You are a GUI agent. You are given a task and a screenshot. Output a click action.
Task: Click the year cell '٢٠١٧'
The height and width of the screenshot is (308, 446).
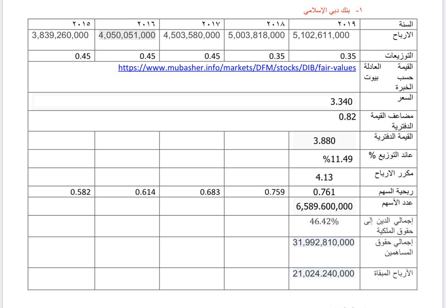tap(211, 24)
